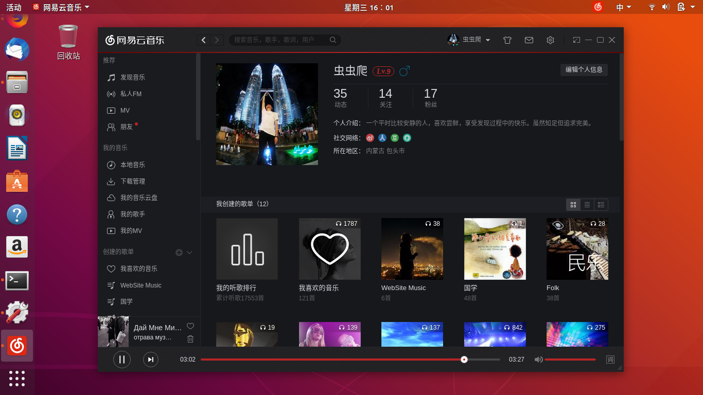Switch playlists to list view
The width and height of the screenshot is (703, 395).
587,205
